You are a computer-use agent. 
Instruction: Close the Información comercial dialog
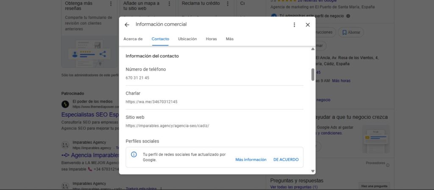click(x=308, y=25)
